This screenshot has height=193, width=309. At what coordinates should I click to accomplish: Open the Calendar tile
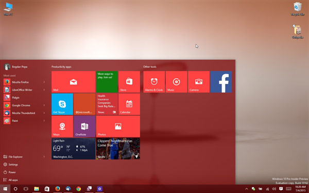[129, 104]
